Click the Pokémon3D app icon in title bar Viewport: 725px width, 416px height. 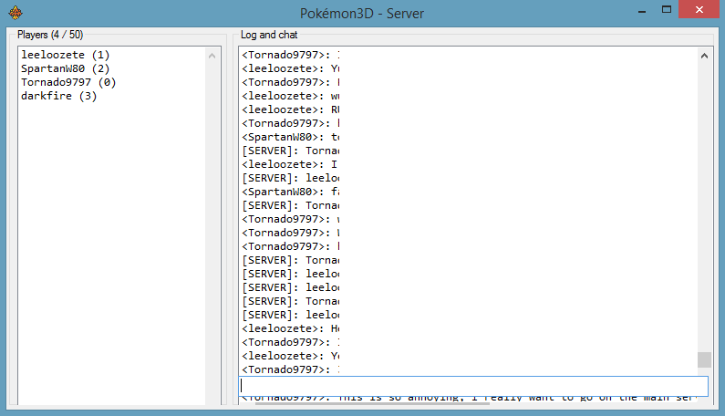pos(14,13)
